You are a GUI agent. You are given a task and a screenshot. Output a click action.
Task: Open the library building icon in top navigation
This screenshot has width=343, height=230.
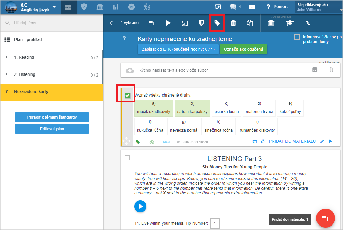coord(100,7)
